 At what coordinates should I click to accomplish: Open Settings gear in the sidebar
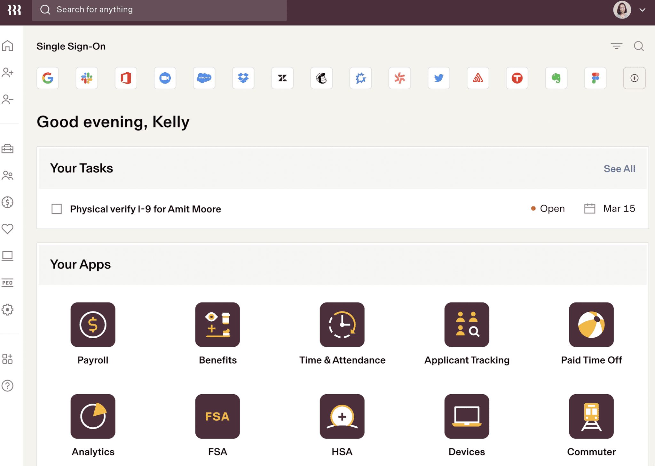(x=8, y=309)
